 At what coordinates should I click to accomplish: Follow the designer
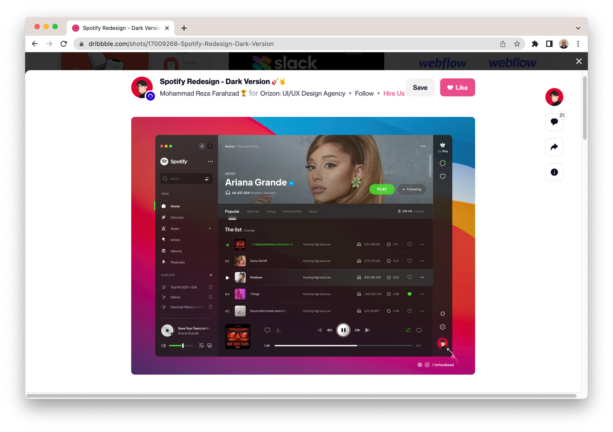coord(364,94)
